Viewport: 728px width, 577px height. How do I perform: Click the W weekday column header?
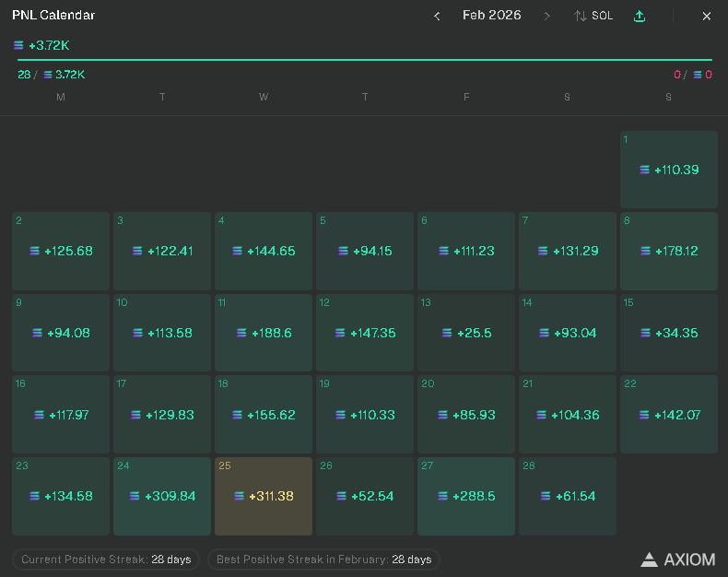coord(264,97)
